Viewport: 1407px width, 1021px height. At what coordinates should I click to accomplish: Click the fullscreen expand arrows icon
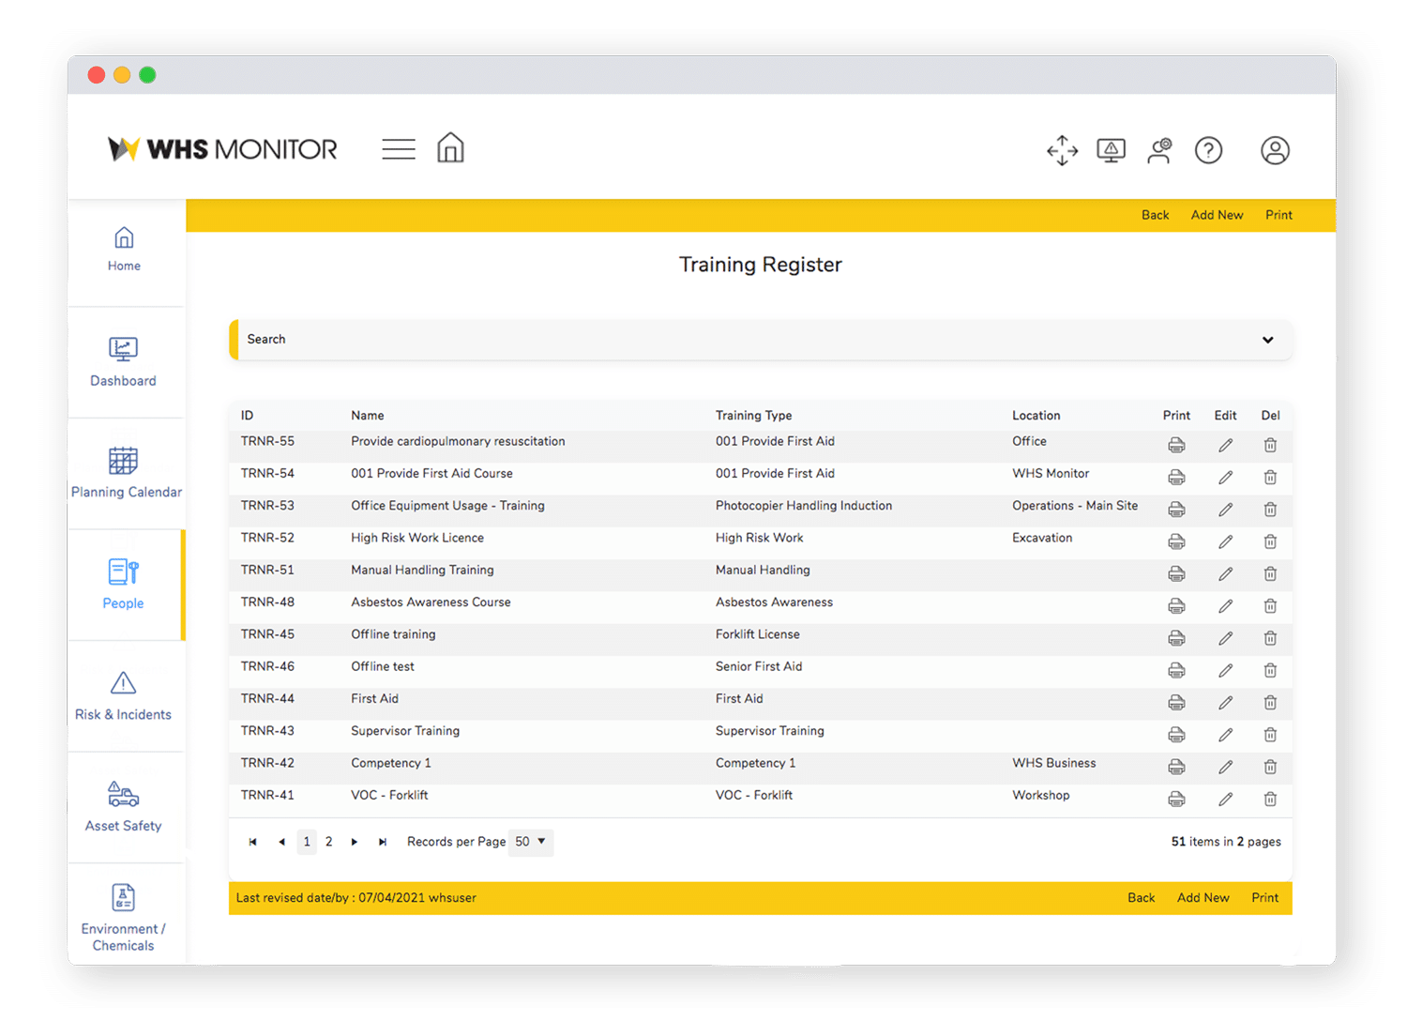[x=1061, y=150]
